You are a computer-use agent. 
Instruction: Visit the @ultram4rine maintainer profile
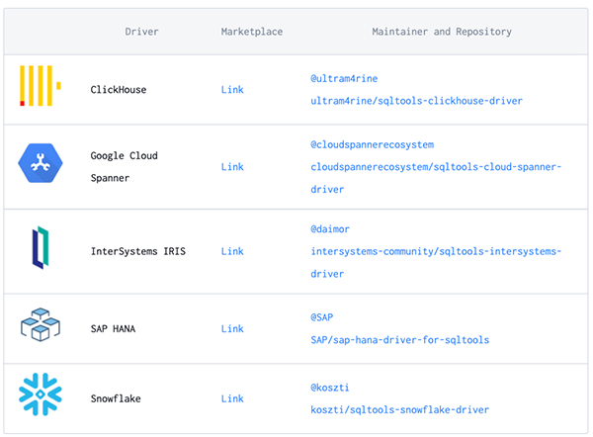pos(344,78)
